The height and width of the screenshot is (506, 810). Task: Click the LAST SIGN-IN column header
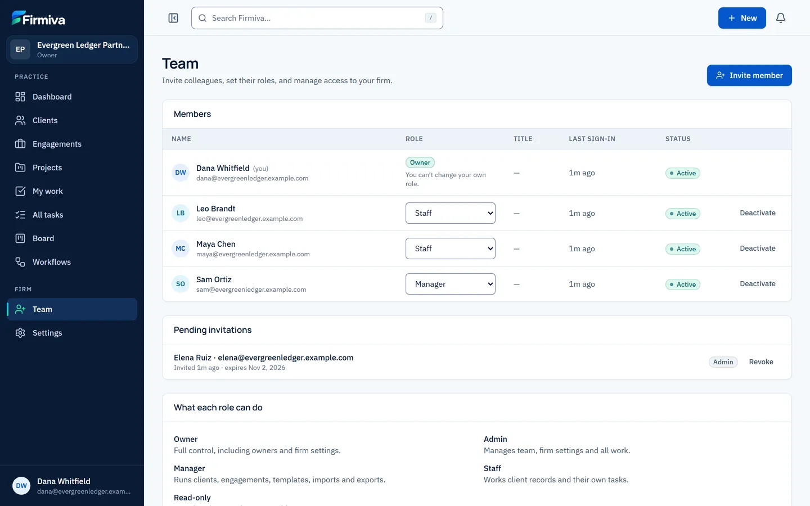[x=592, y=139]
